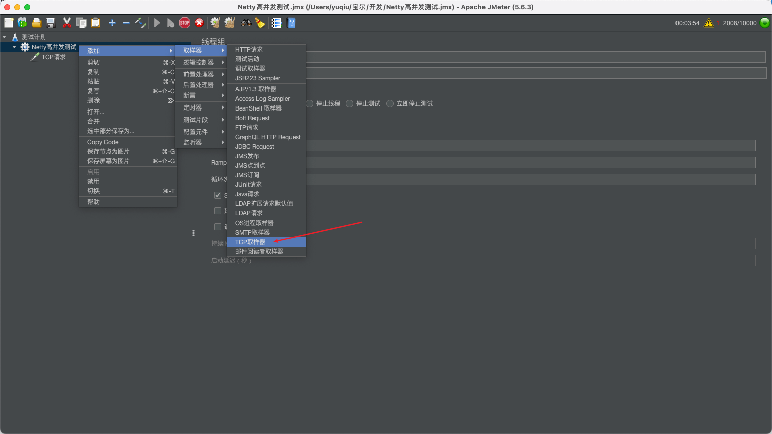Click 禁用 in the context menu
The height and width of the screenshot is (434, 772).
(x=128, y=181)
